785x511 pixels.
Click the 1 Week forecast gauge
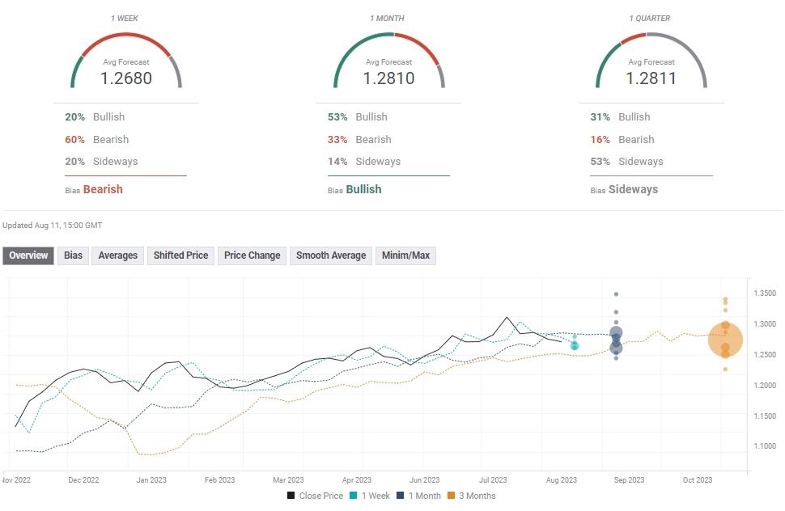pos(126,65)
